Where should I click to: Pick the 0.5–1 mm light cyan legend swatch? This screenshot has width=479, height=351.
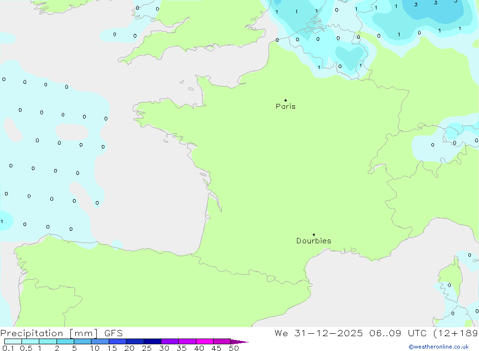31,341
